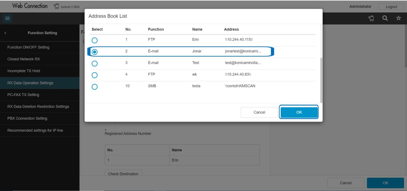Click the search magnifier icon

385,18
